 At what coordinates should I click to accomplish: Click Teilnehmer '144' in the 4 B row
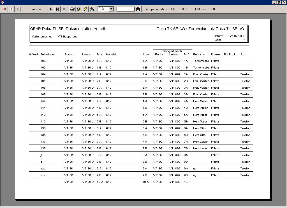(43, 108)
